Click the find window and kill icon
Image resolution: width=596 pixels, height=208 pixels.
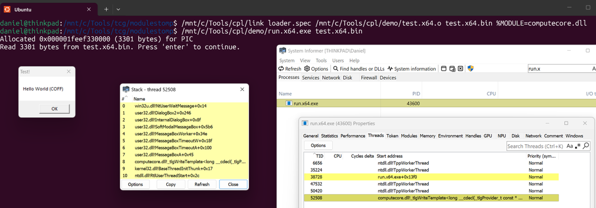click(460, 69)
